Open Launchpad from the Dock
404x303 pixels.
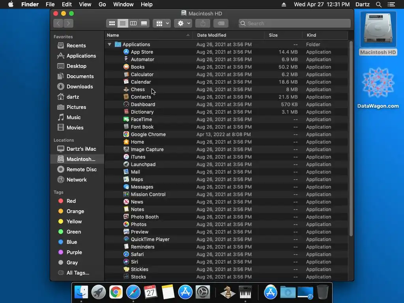(98, 292)
